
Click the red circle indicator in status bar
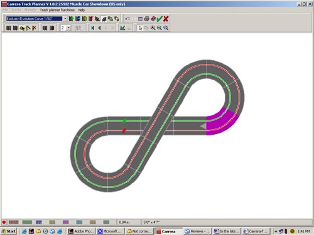[x=4, y=222]
